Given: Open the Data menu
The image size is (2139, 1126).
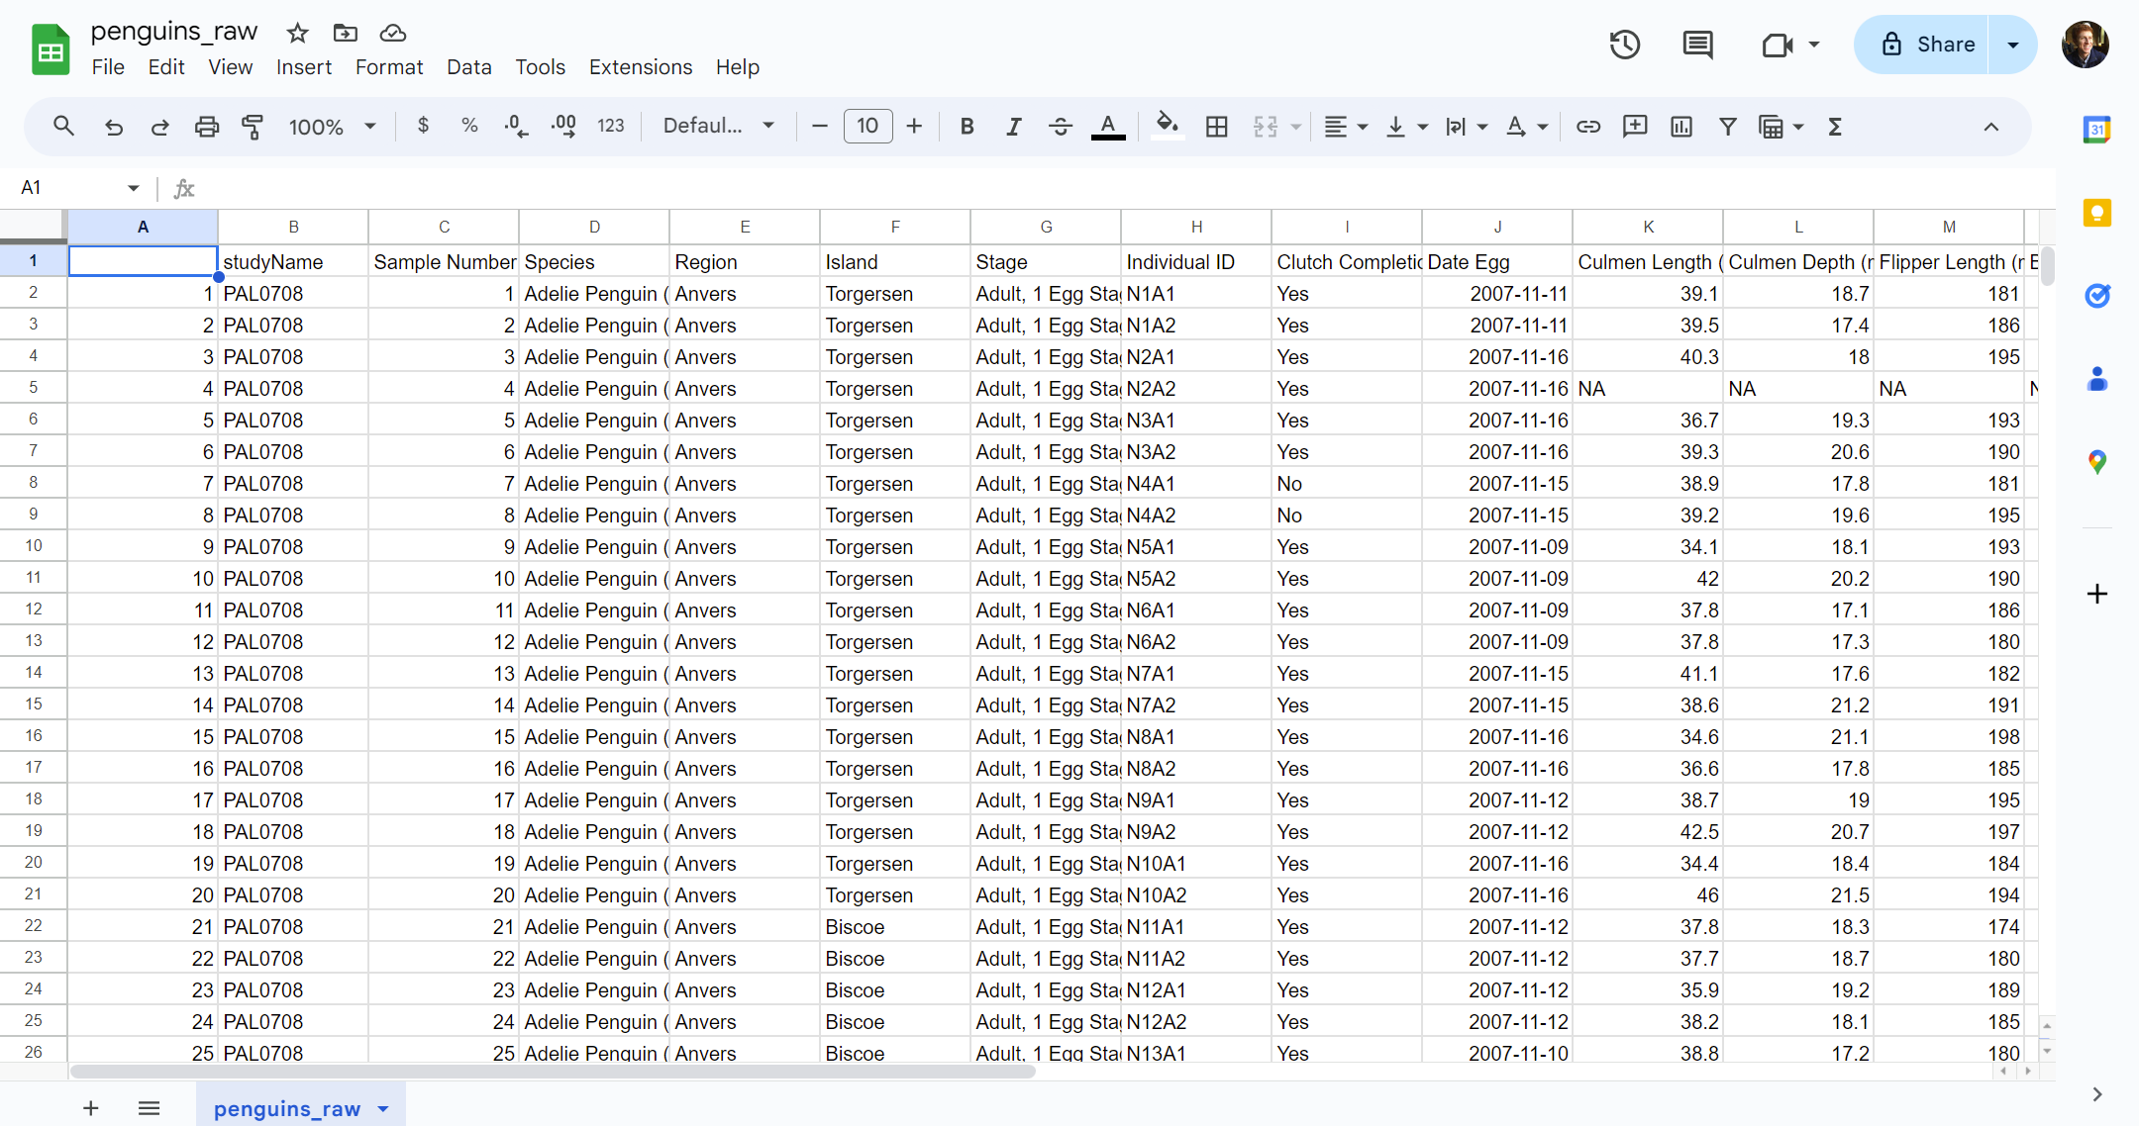Looking at the screenshot, I should (x=468, y=67).
